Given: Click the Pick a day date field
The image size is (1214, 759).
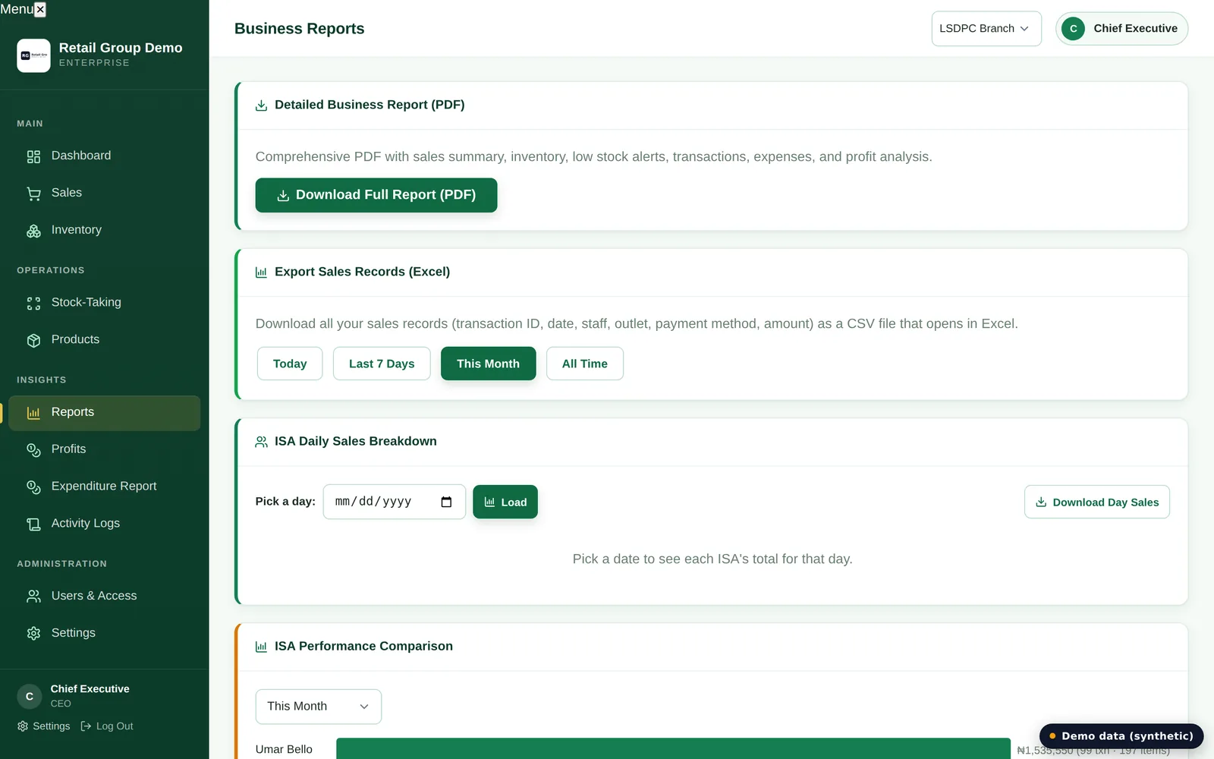Looking at the screenshot, I should pyautogui.click(x=395, y=502).
